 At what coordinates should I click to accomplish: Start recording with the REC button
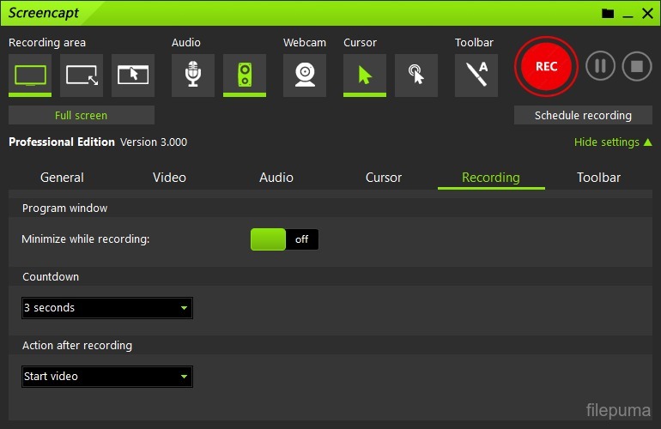click(x=546, y=67)
